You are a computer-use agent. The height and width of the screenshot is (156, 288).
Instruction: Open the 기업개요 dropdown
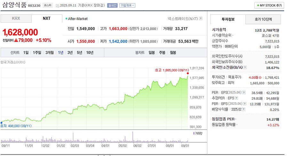[127, 5]
